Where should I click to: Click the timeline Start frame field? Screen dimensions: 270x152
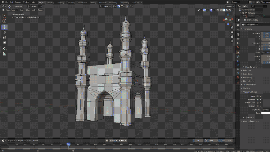point(212,140)
